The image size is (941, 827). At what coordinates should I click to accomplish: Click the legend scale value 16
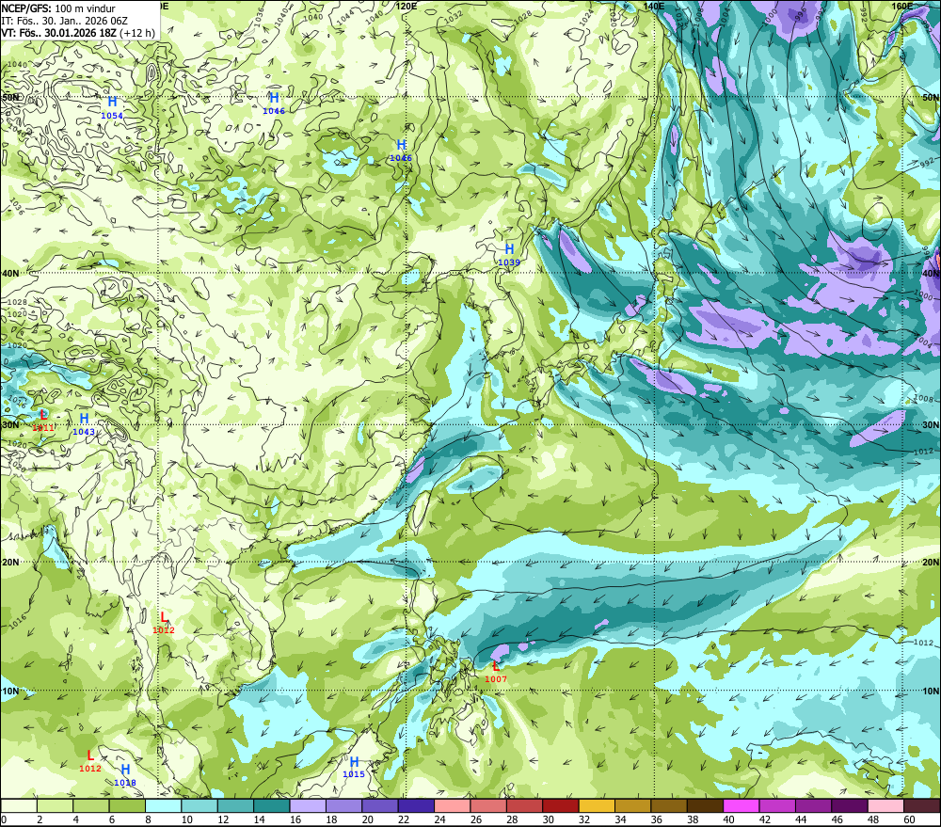[x=295, y=819]
